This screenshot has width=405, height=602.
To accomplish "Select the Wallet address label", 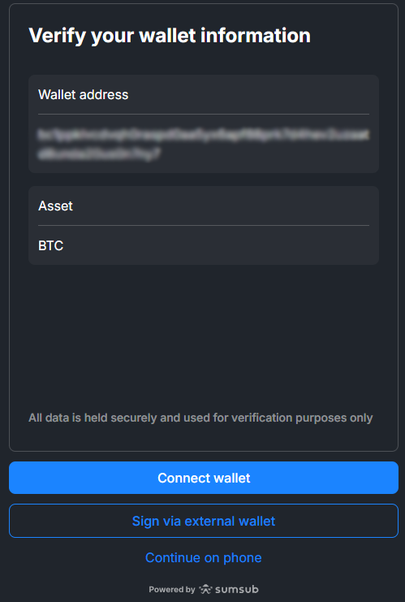I will (84, 94).
